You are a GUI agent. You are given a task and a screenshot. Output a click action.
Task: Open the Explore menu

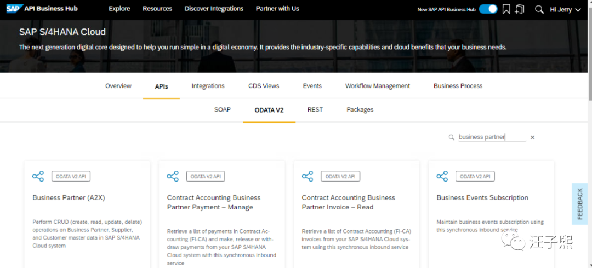pos(119,9)
